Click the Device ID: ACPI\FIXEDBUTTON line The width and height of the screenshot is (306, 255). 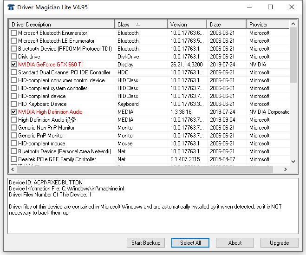pos(46,183)
